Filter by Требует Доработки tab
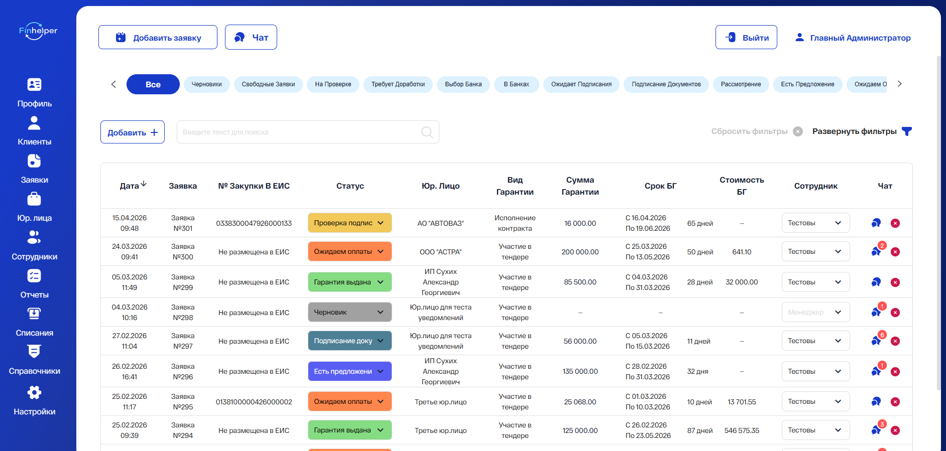This screenshot has height=451, width=946. [398, 84]
